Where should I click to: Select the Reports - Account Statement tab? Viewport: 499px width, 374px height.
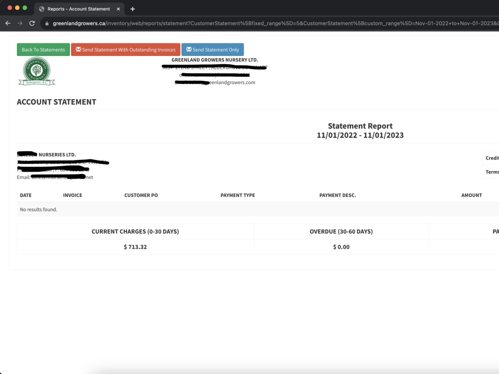[79, 9]
